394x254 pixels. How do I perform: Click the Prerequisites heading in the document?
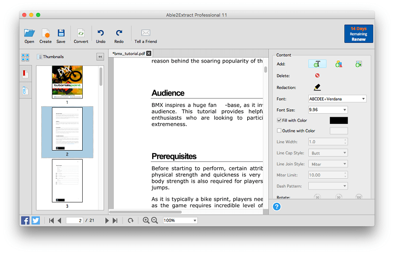[174, 156]
